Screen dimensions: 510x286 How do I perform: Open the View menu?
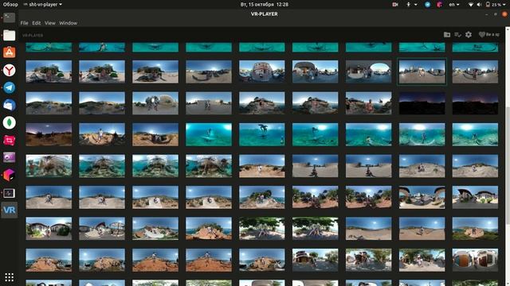pyautogui.click(x=49, y=23)
